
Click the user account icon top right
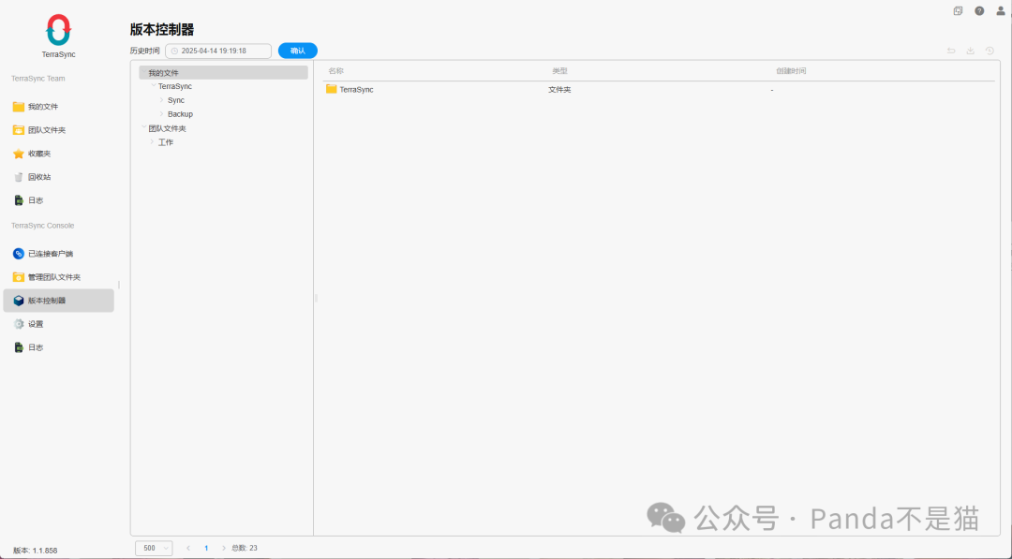coord(999,10)
